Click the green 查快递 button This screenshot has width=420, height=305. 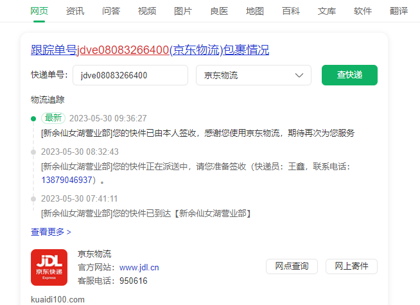[x=349, y=75]
